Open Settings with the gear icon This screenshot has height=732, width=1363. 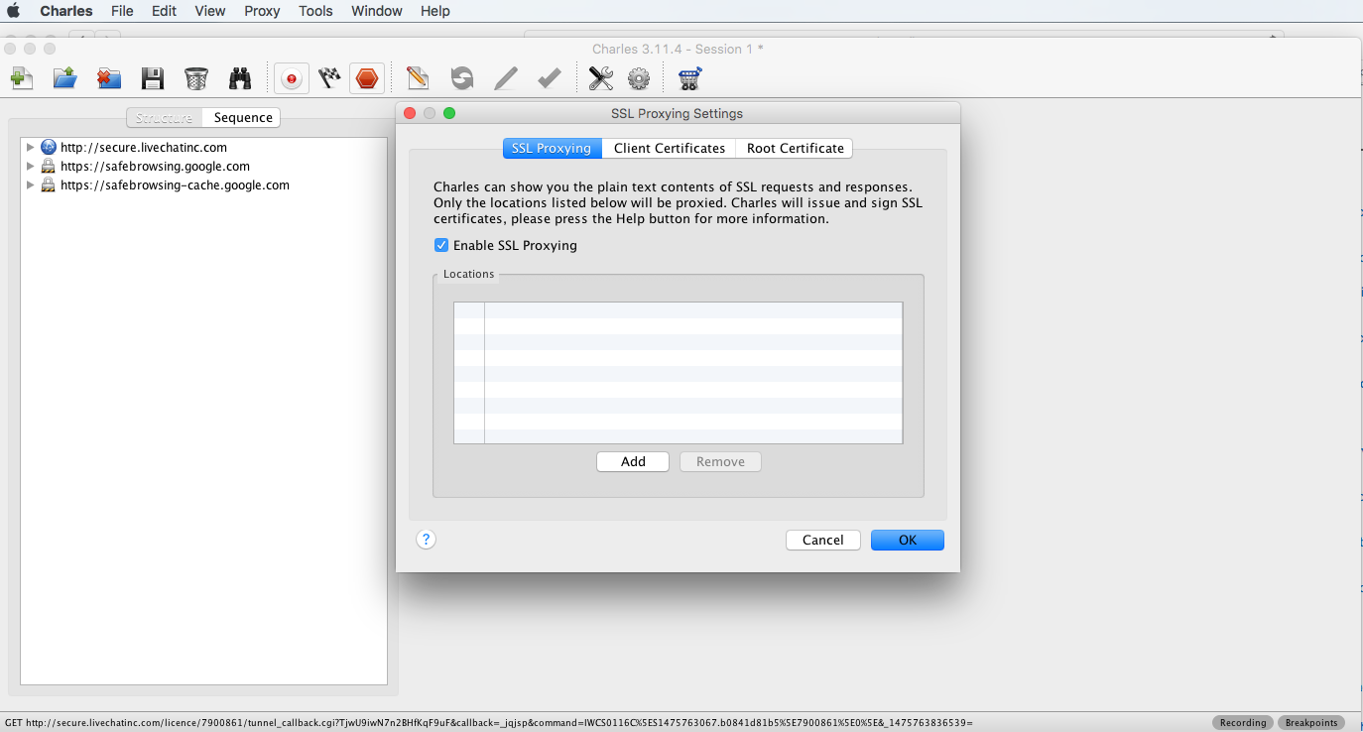(x=639, y=78)
